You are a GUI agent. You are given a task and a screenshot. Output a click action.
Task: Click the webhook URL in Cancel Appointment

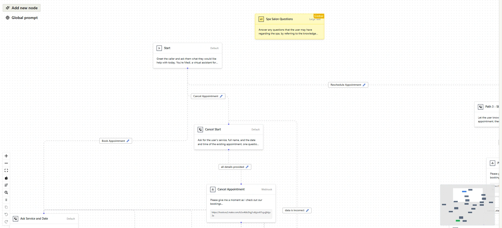coord(241,214)
